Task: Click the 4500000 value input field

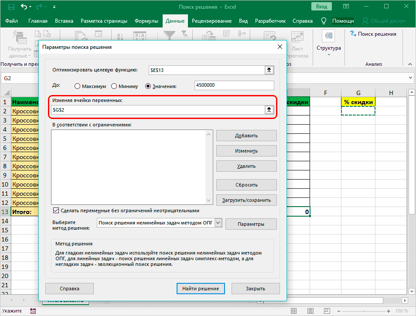Action: 235,86
